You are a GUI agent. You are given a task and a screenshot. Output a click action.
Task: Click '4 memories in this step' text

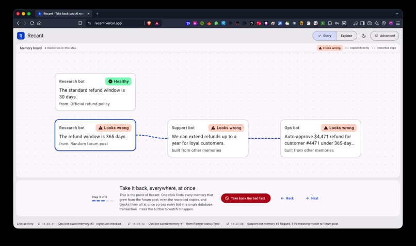(60, 48)
